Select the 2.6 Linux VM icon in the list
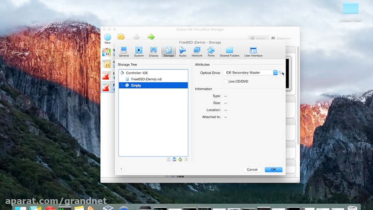This screenshot has width=373, height=210. coord(107,64)
